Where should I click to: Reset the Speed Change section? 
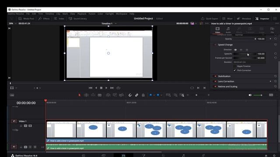click(276, 44)
